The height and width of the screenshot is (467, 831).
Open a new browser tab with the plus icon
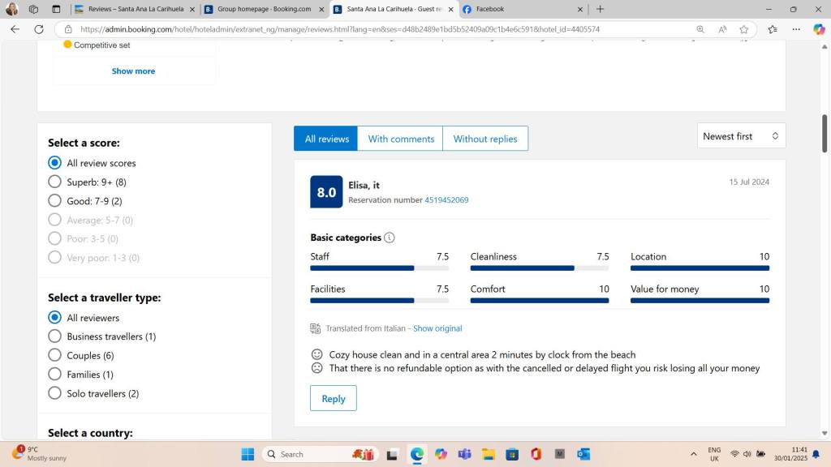click(x=600, y=9)
